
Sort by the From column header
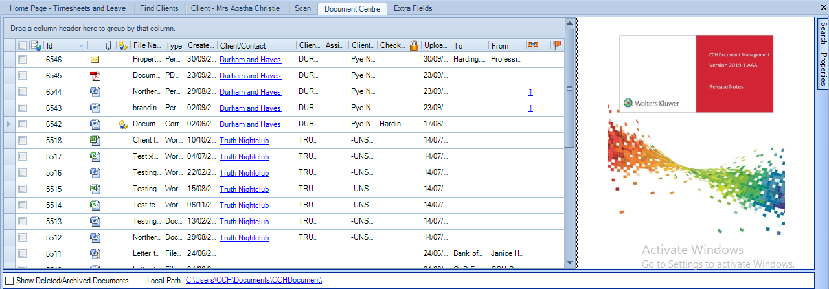[507, 45]
